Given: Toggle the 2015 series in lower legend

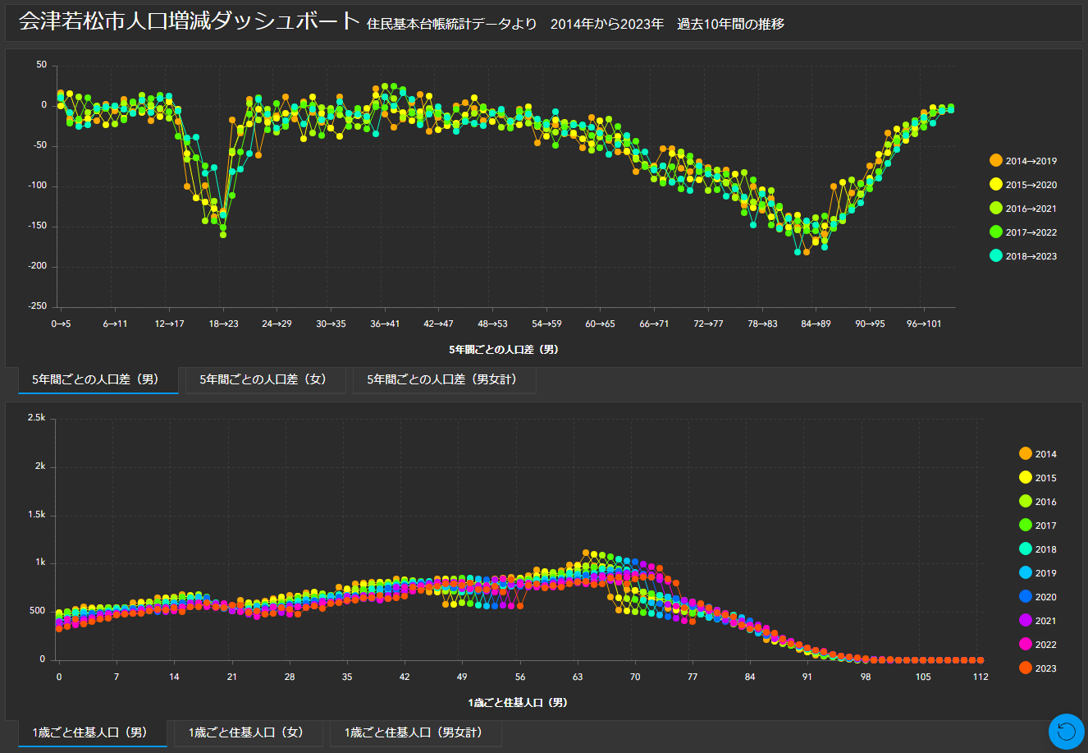Looking at the screenshot, I should coord(1038,478).
